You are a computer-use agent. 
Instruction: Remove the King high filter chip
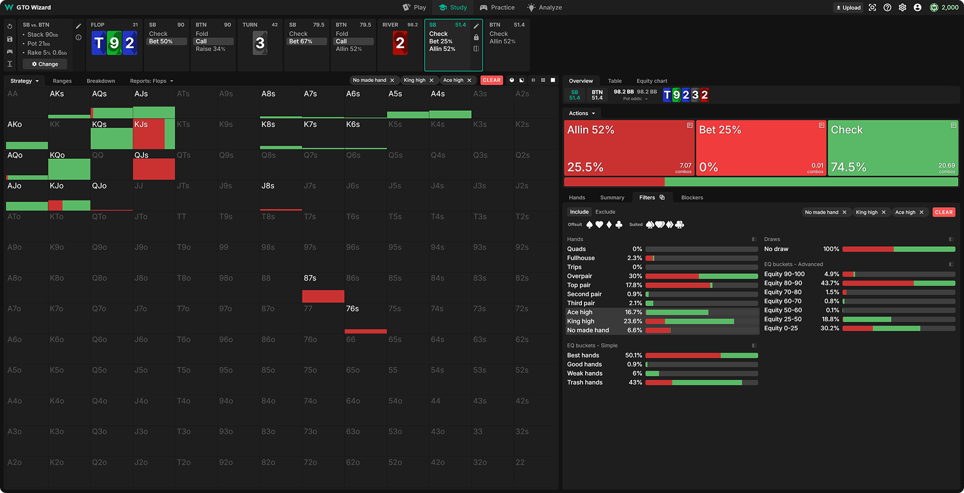[x=883, y=212]
